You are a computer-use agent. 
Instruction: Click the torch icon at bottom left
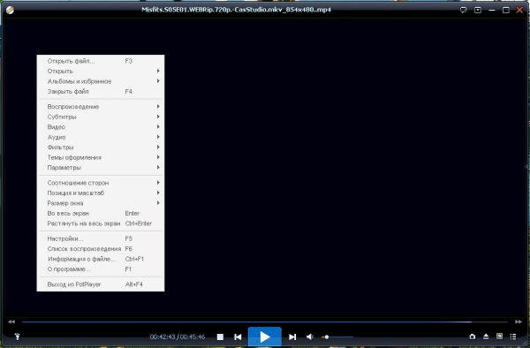(x=18, y=337)
